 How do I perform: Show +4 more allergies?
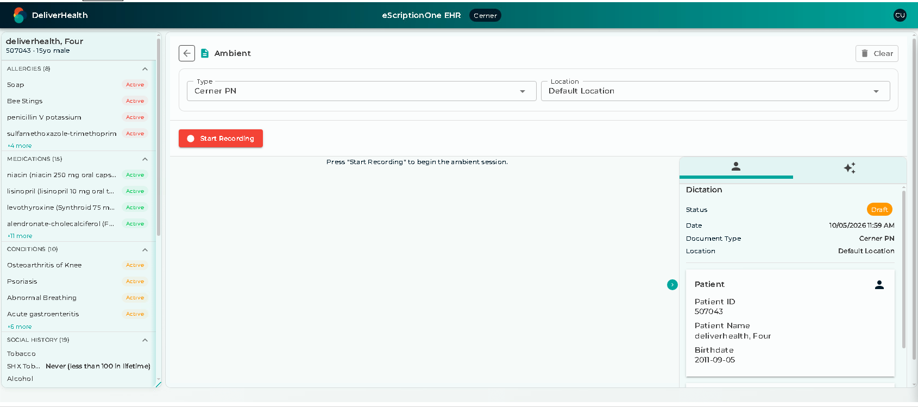(x=20, y=146)
